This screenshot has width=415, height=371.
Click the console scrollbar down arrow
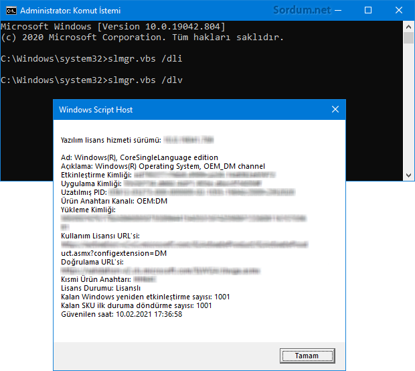pyautogui.click(x=409, y=175)
